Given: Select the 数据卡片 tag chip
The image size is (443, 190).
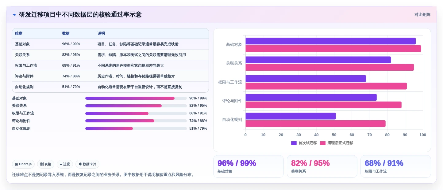Looking at the screenshot, I should point(87,164).
